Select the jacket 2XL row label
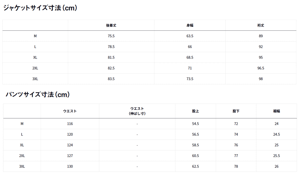This screenshot has height=174, width=299. click(35, 68)
